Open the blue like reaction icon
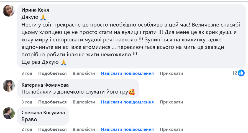Image resolution: width=248 pixels, height=133 pixels. pyautogui.click(x=241, y=73)
